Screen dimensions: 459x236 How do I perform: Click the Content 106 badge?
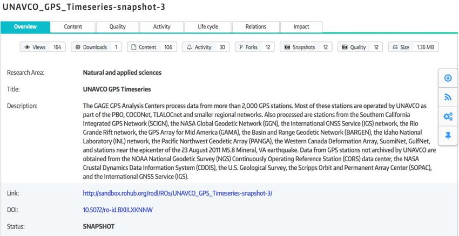click(x=152, y=47)
